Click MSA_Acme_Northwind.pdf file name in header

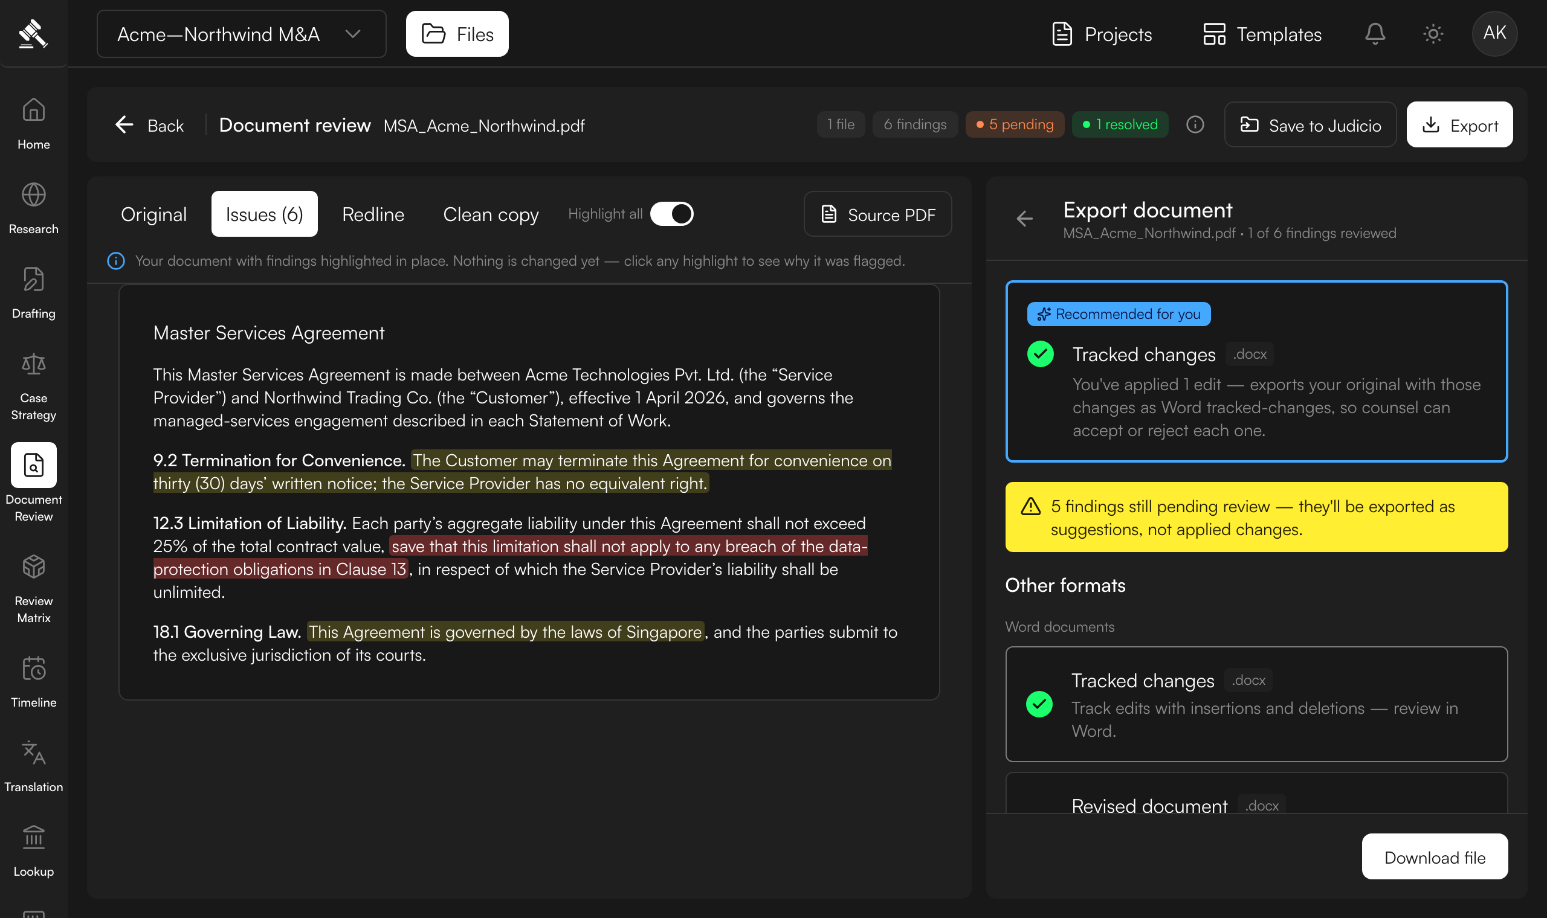[484, 126]
